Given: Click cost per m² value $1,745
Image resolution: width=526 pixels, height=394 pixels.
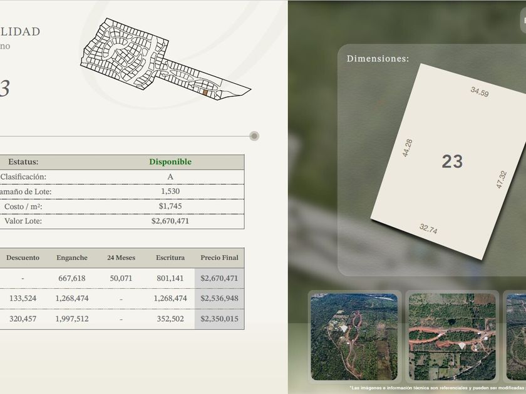Looking at the screenshot, I should pos(170,206).
